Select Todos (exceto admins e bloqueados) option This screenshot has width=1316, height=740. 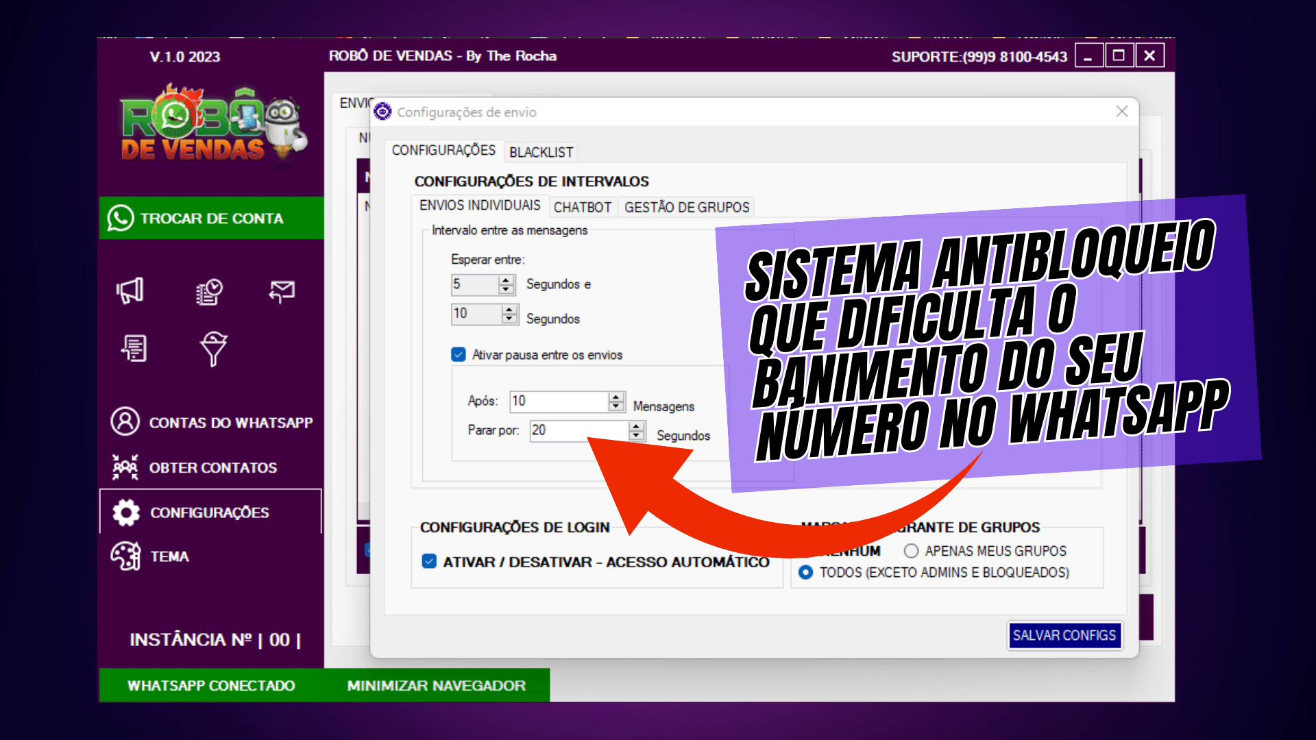coord(806,572)
